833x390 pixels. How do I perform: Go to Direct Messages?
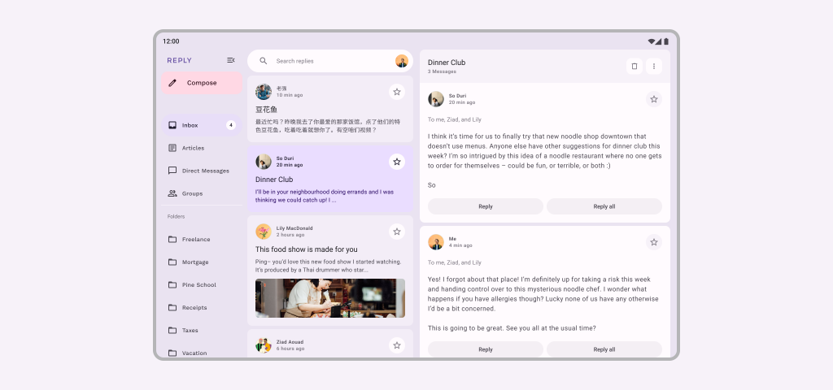pos(202,171)
